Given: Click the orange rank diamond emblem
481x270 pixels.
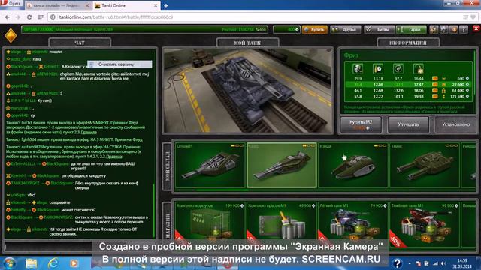Looking at the screenshot, I should point(11,36).
